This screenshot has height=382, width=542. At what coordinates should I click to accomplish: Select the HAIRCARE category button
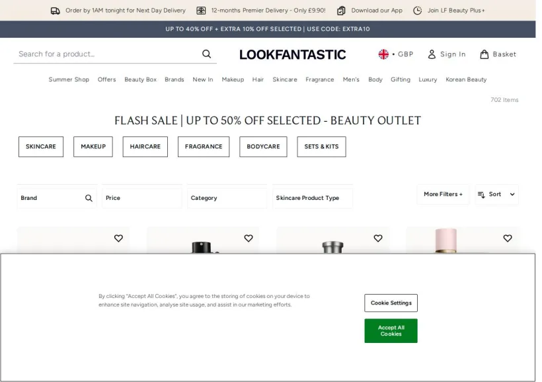click(x=145, y=147)
